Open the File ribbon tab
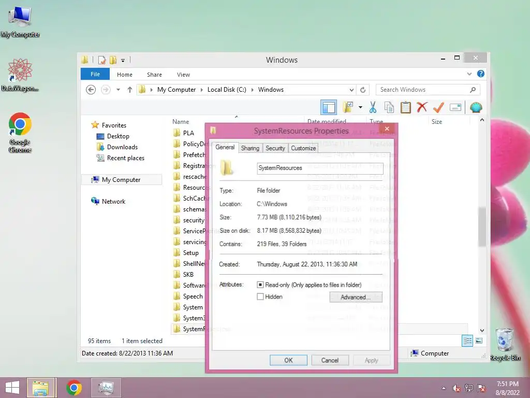This screenshot has width=530, height=398. [95, 74]
